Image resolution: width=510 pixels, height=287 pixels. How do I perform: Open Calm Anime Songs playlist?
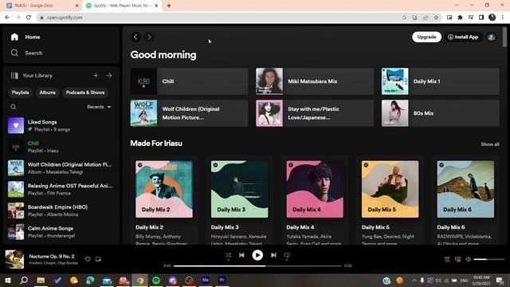pyautogui.click(x=61, y=232)
